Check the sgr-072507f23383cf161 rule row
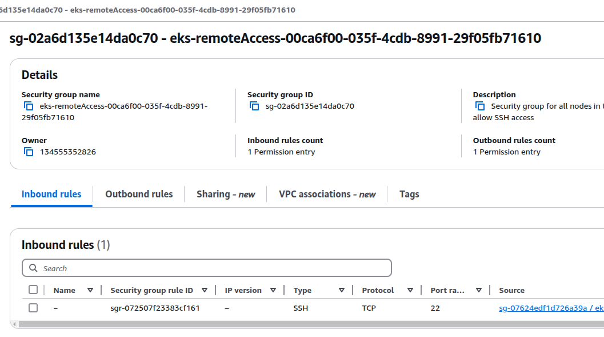Screen dimensions: 604x337 (x=33, y=308)
